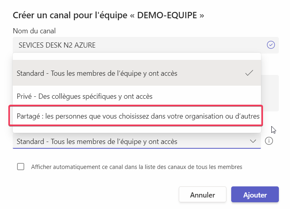Click the chevron arrow of the privacy dropdown

point(253,141)
